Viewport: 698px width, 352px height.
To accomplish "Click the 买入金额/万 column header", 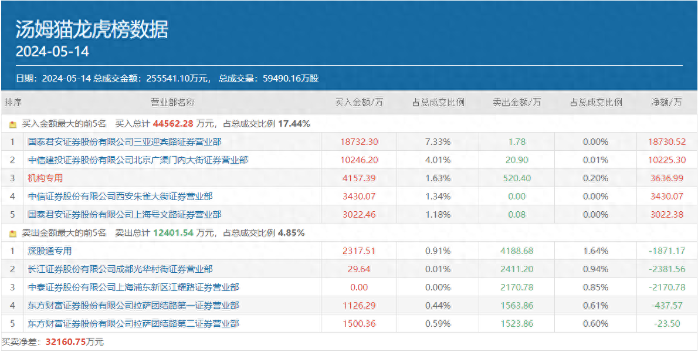I will coord(359,102).
